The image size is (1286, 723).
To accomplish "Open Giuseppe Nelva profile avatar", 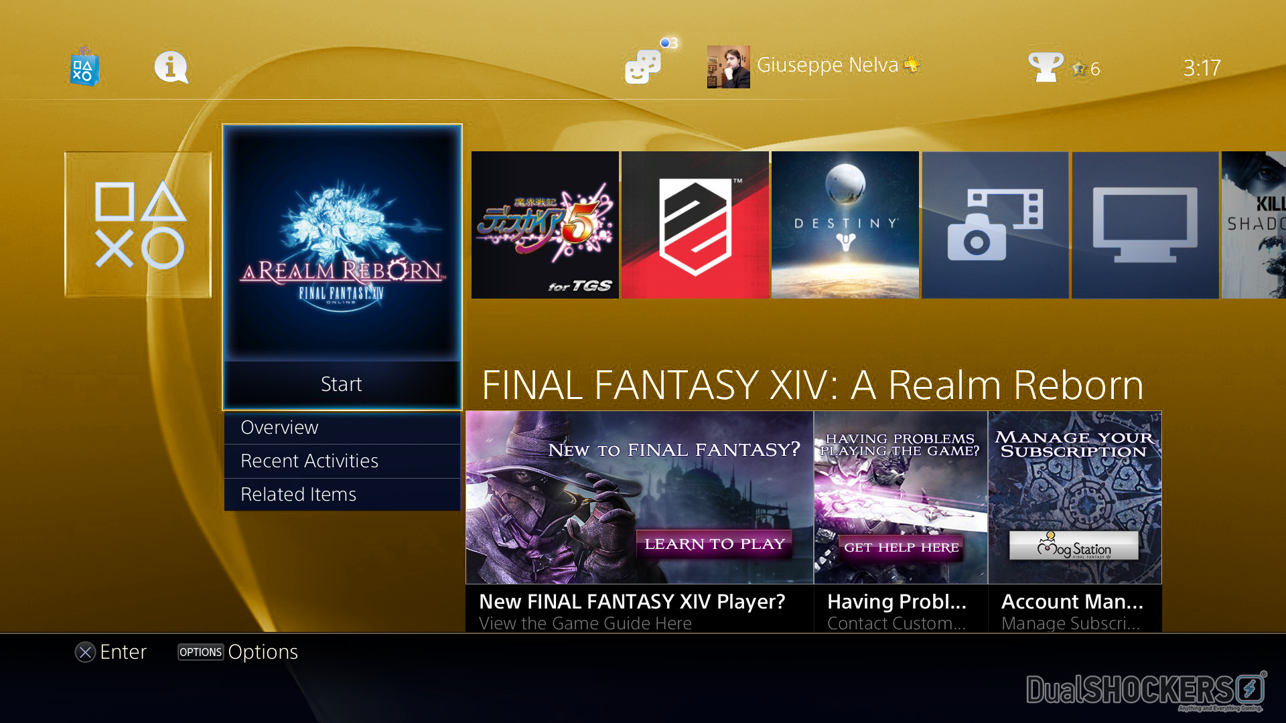I will coord(729,67).
